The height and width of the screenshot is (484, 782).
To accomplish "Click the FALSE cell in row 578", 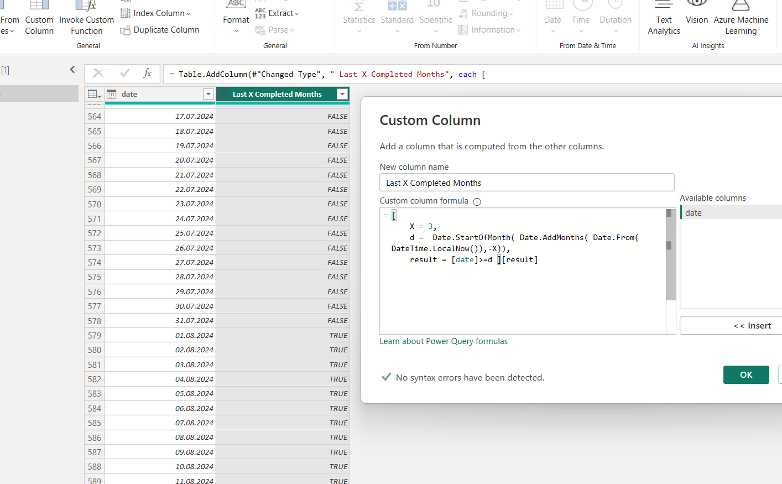I will pos(283,321).
